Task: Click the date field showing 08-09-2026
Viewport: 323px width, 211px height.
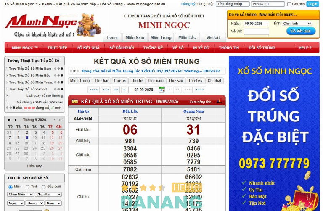Action: pyautogui.click(x=143, y=90)
